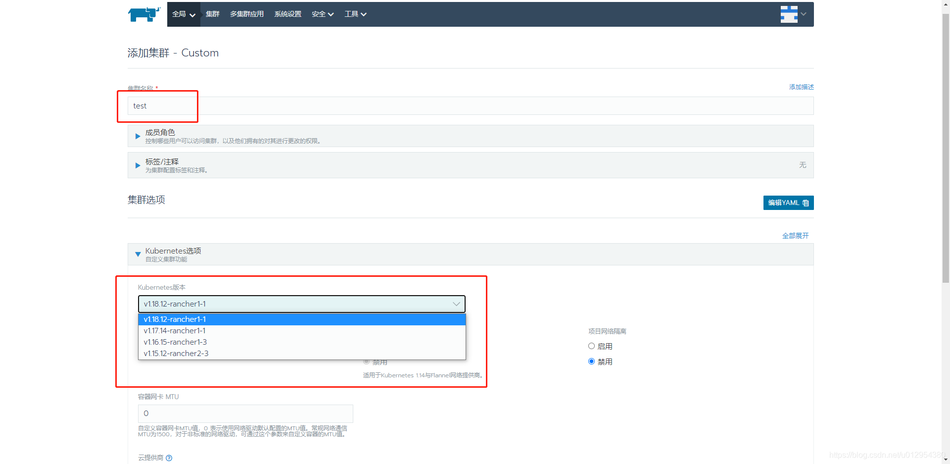This screenshot has height=464, width=950.
Task: Expand the 安全 dropdown menu
Action: (323, 14)
